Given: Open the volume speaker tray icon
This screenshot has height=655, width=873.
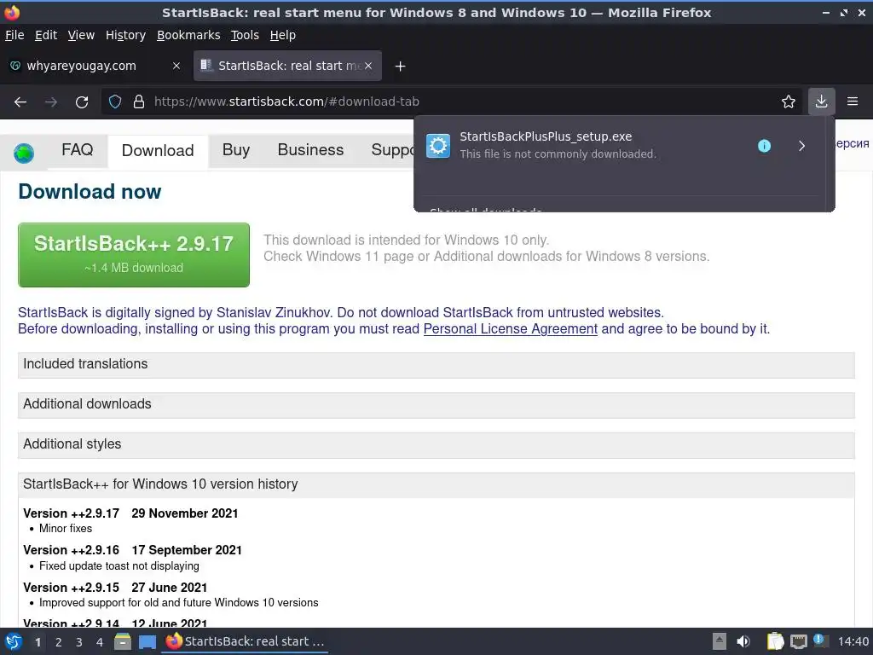Looking at the screenshot, I should (x=743, y=641).
